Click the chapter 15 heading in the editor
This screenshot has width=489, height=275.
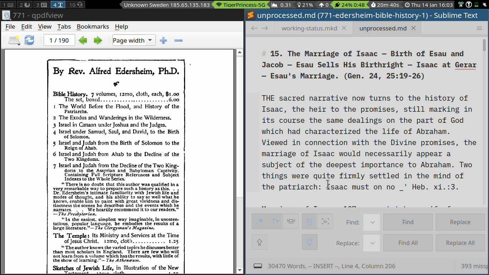(x=369, y=65)
